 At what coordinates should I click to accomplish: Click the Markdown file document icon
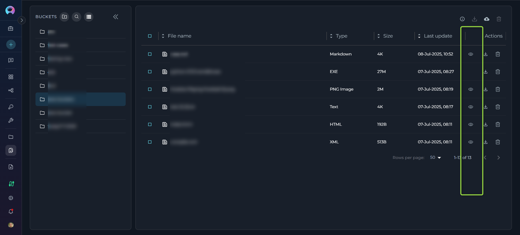(165, 54)
